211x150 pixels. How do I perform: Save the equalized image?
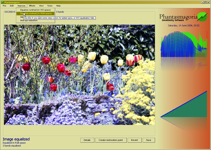click(x=149, y=140)
